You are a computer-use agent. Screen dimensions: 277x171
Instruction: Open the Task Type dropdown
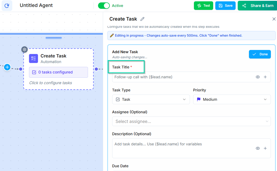[x=151, y=99]
